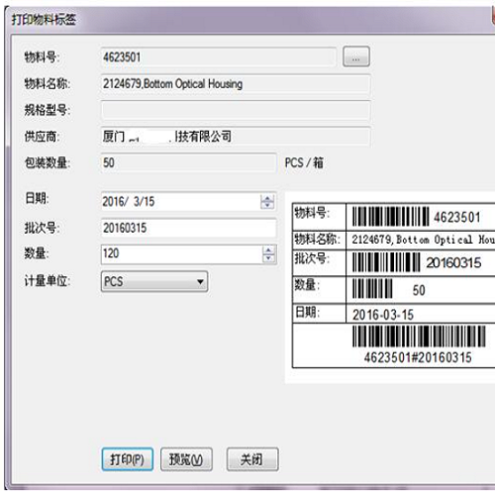The image size is (495, 495).
Task: Decrease the 数量 quantity down arrow
Action: 269,257
